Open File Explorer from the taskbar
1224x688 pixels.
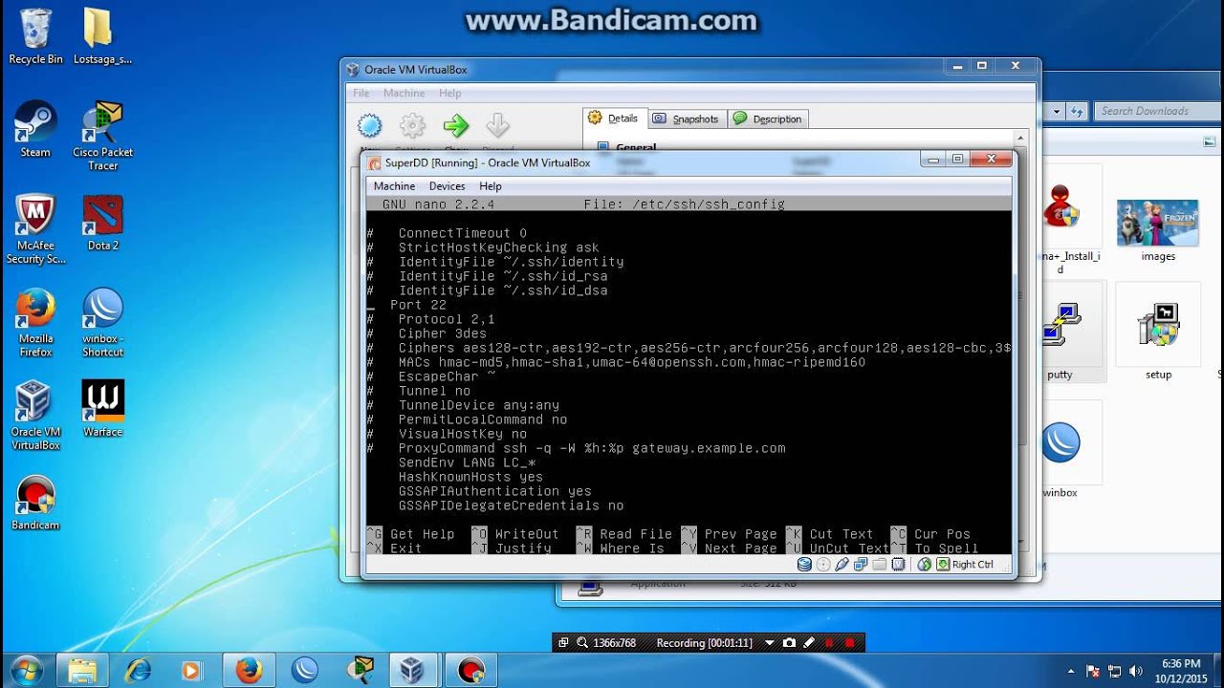(x=83, y=671)
